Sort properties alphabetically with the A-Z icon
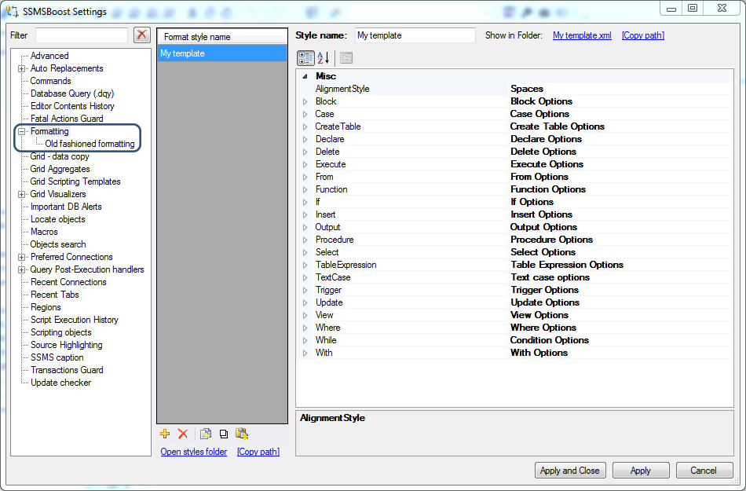The image size is (746, 491). click(324, 58)
